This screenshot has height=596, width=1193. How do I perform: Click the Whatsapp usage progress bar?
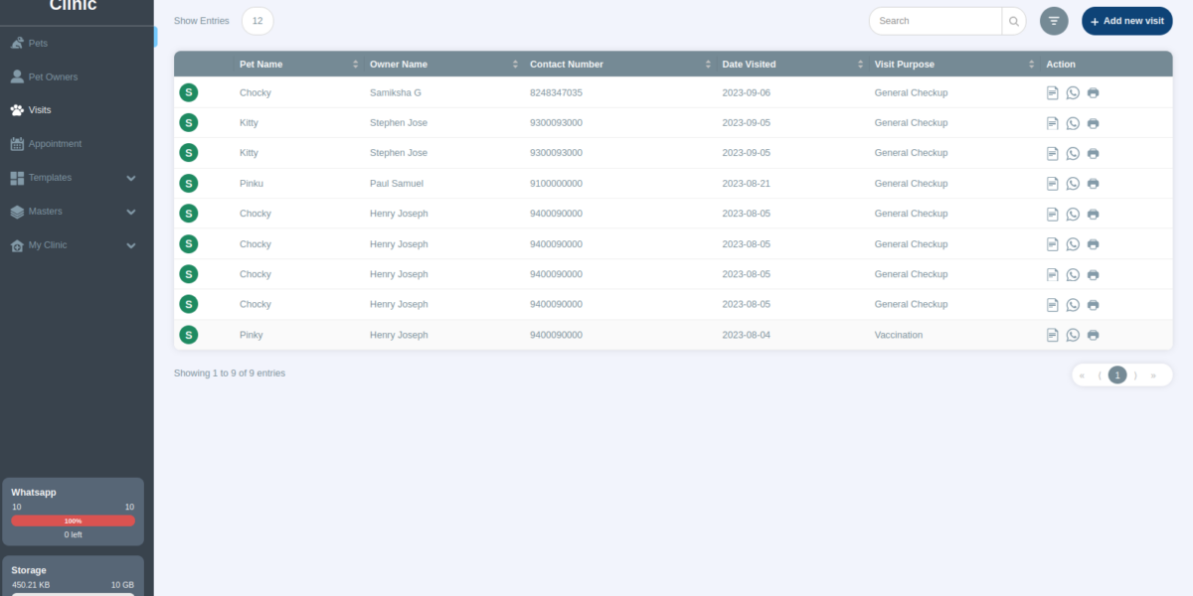[73, 520]
